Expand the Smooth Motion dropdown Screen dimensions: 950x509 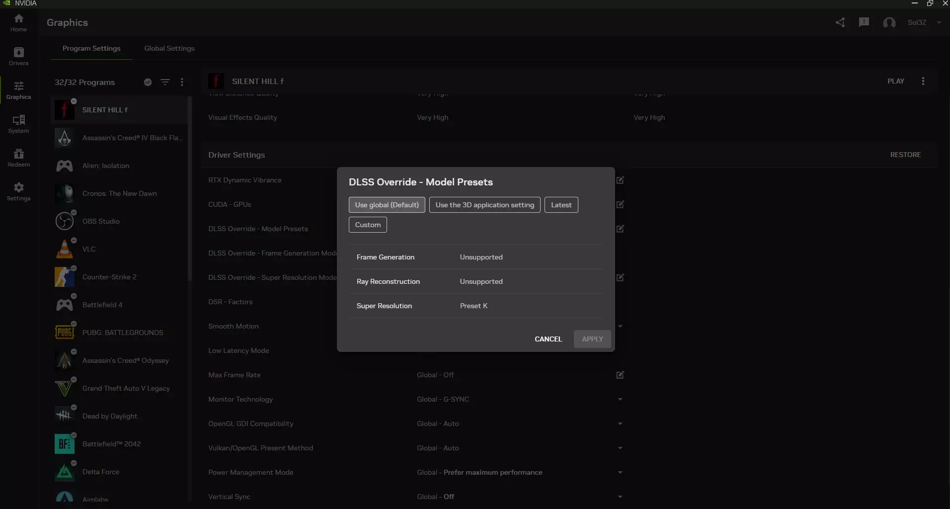[620, 326]
